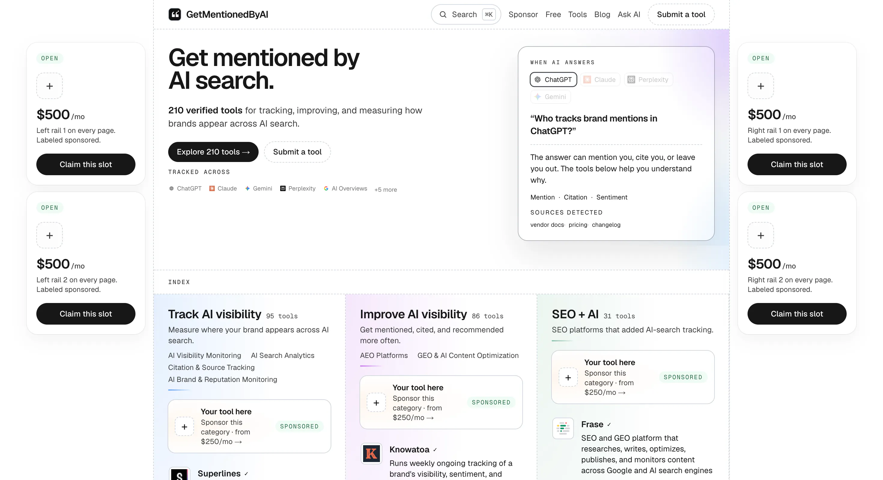Click Your tool here in Improve AI visibility

(417, 387)
